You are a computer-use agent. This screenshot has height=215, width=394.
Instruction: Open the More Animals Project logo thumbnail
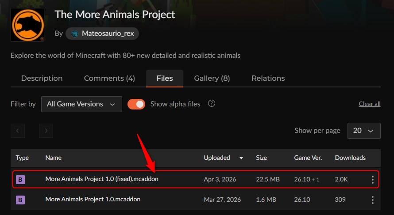pos(27,25)
